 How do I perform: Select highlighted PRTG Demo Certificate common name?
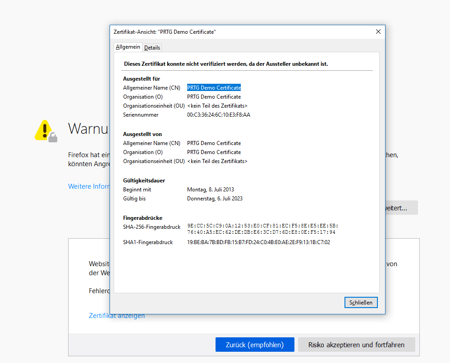coord(214,88)
